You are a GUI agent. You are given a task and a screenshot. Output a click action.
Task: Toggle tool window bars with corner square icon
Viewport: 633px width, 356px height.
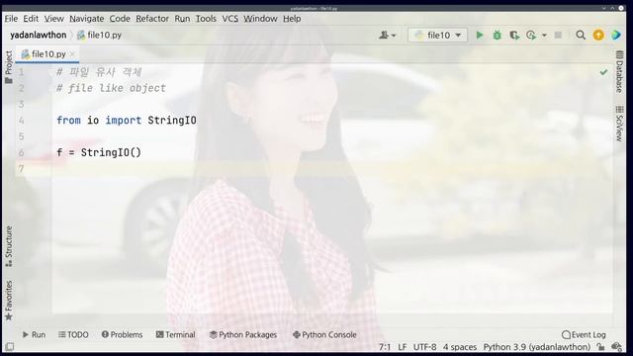(10, 347)
